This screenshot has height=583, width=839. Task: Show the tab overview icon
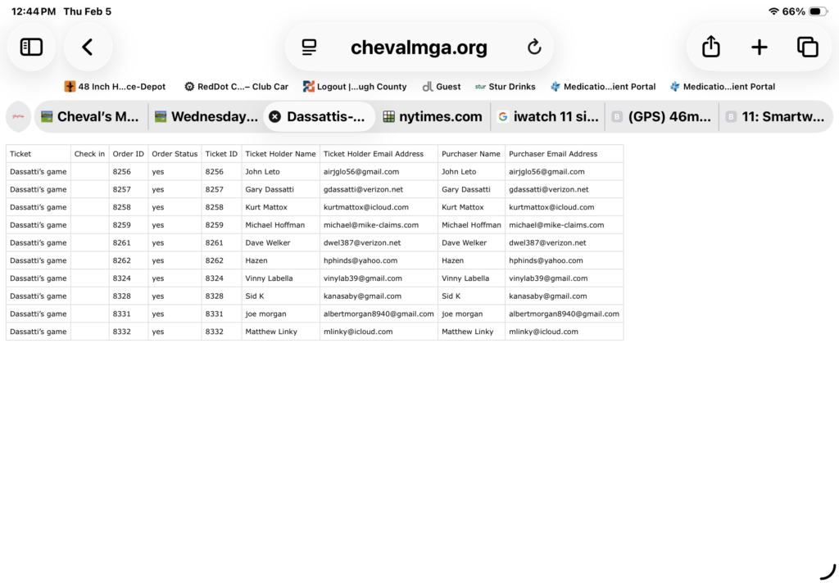tap(808, 47)
